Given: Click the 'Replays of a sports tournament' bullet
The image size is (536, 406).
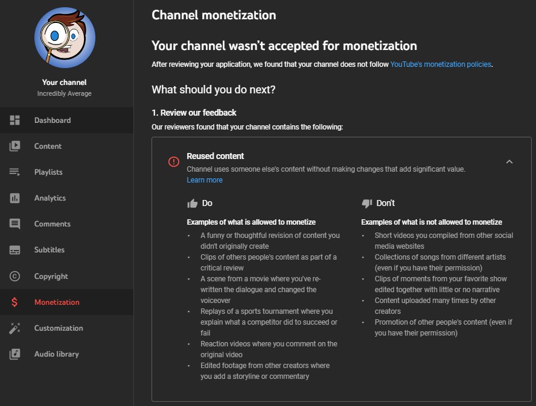Looking at the screenshot, I should coord(269,322).
